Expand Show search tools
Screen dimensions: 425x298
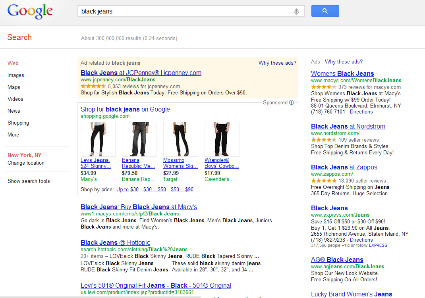pos(29,181)
